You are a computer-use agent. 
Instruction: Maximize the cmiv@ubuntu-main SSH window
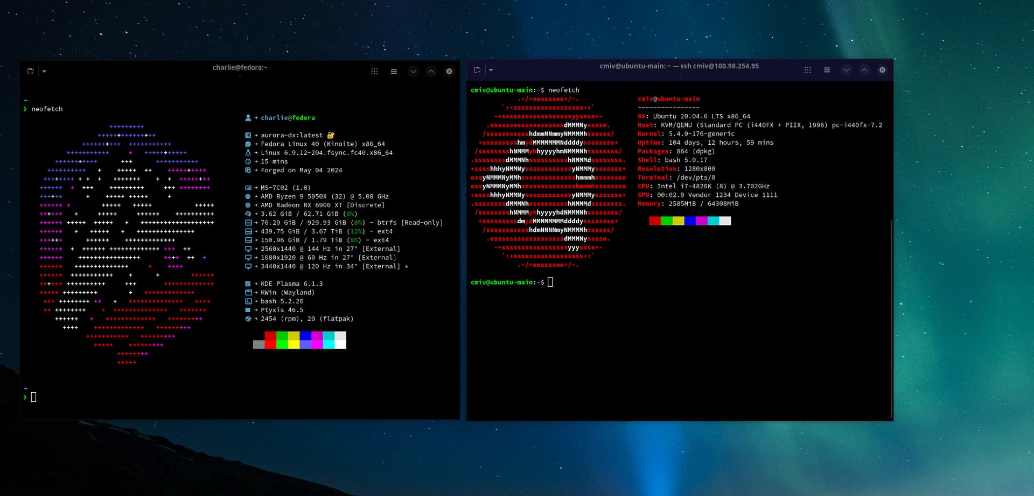coord(864,70)
